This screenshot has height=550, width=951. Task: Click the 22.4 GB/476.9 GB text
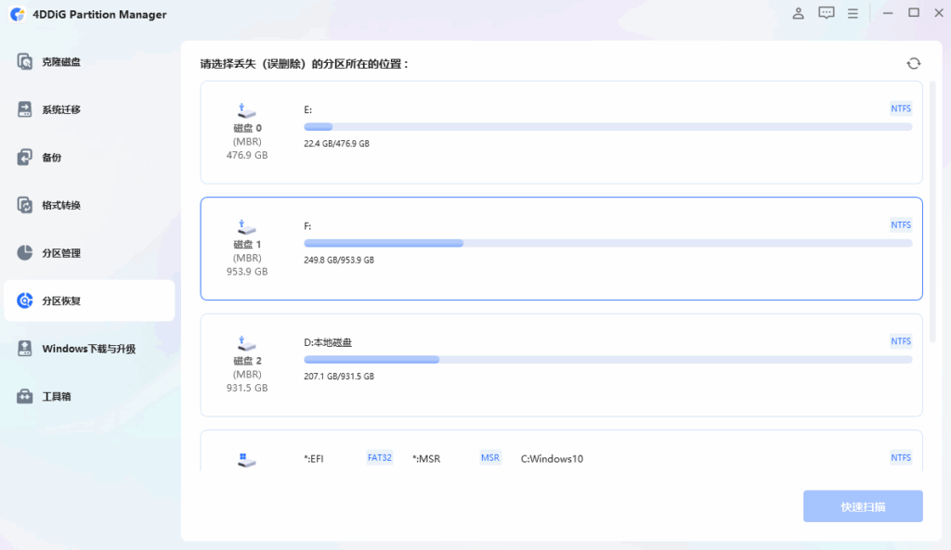click(x=336, y=144)
